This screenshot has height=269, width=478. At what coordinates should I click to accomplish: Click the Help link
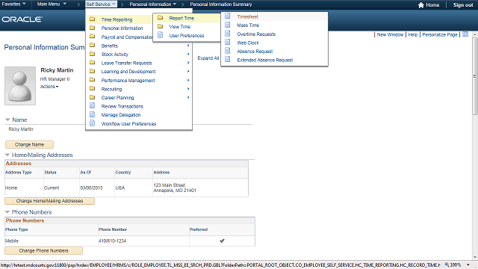coord(413,35)
